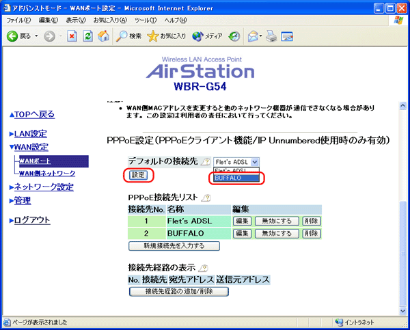
Task: Click the Back arrow icon
Action: [x=12, y=36]
